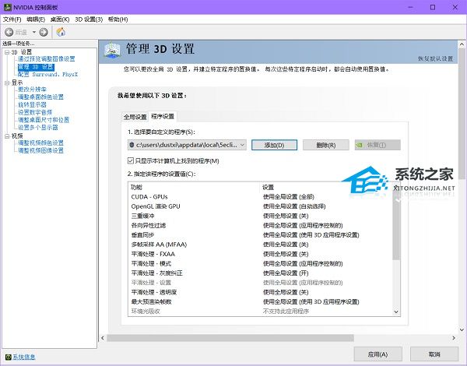Click the 管理 3D 设置 header cube icon
Viewport: 467px width, 366px height.
click(113, 49)
